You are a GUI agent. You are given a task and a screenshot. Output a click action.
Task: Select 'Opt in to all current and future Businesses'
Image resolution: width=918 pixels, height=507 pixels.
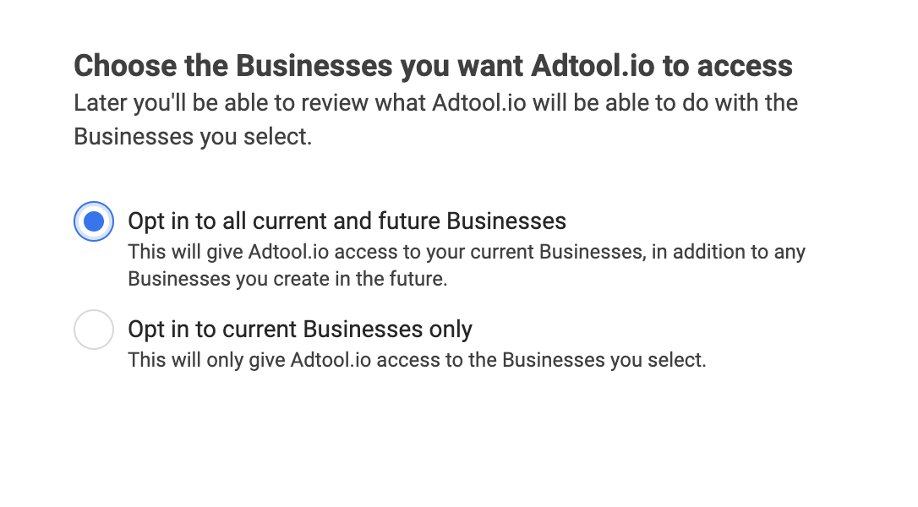[x=94, y=221]
